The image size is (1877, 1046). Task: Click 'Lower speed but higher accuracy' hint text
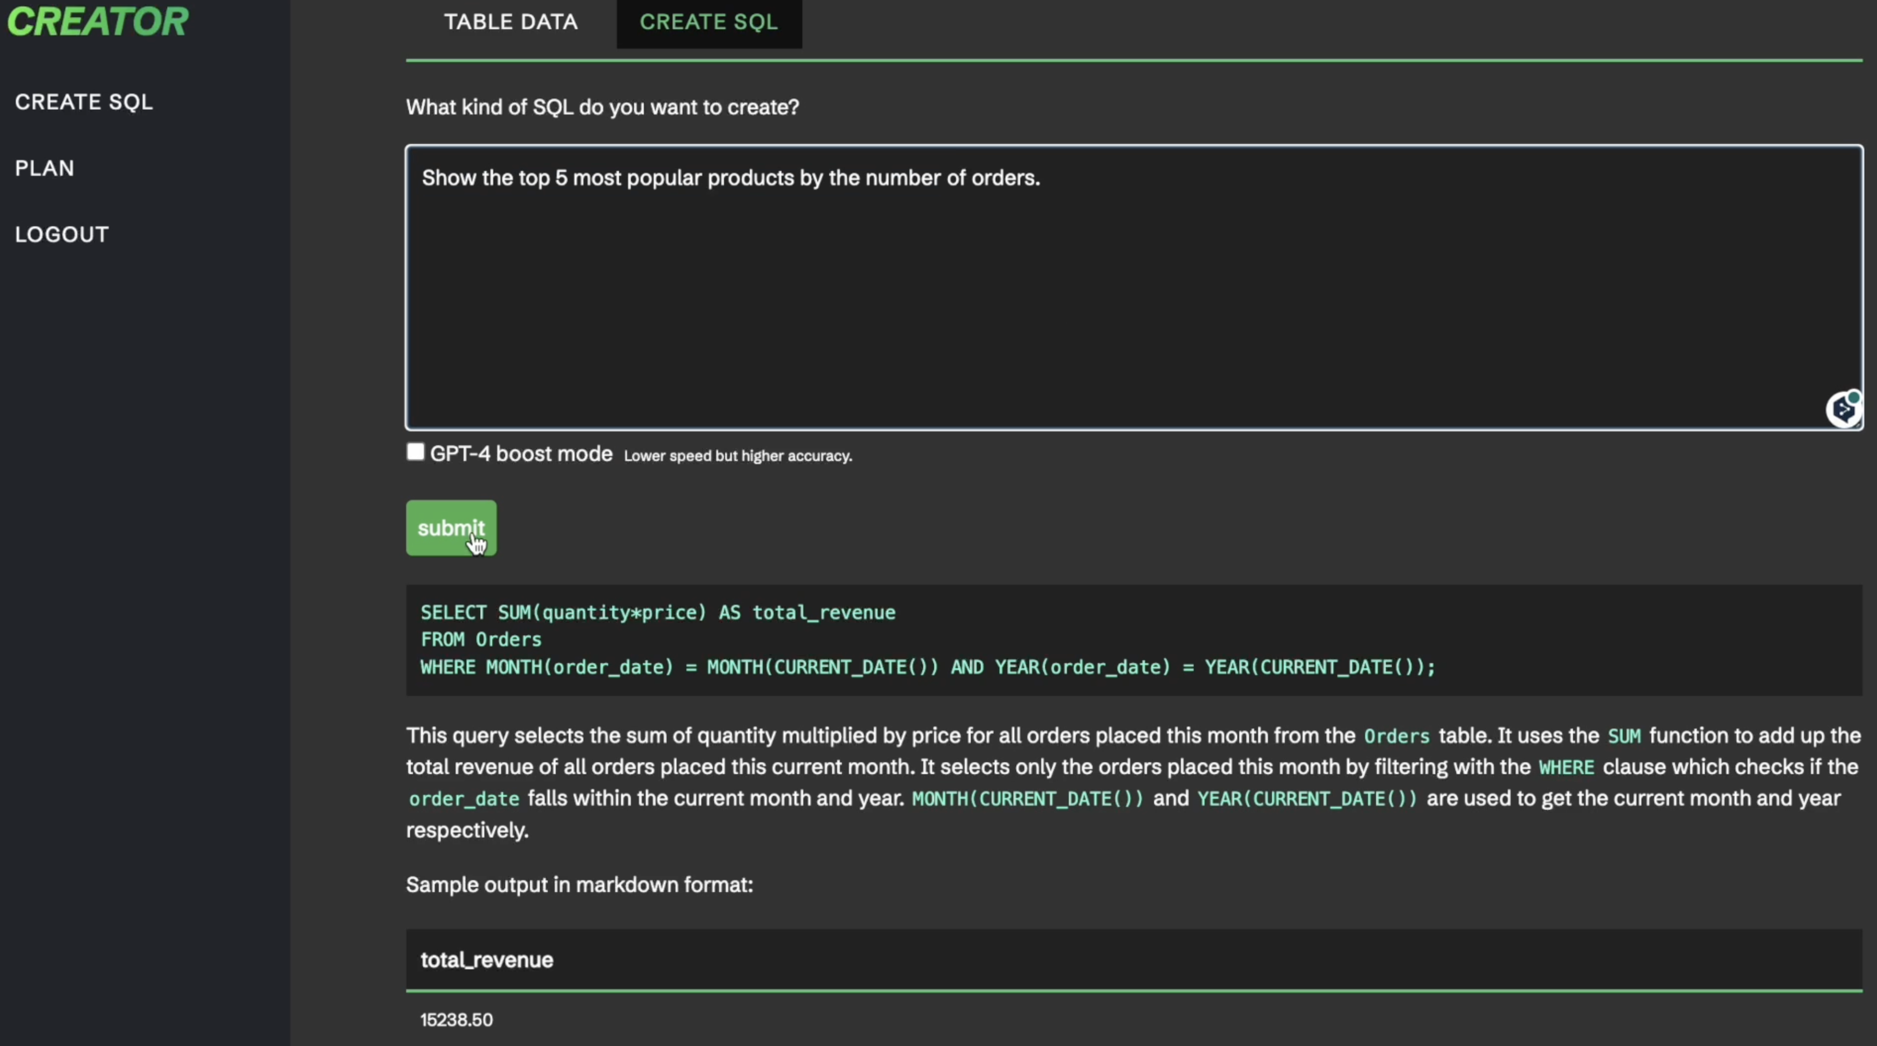point(737,456)
